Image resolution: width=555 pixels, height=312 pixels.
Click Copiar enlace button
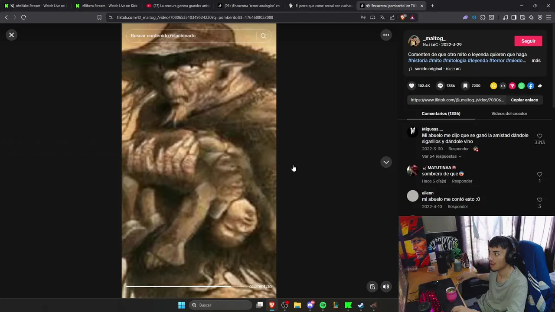(524, 100)
